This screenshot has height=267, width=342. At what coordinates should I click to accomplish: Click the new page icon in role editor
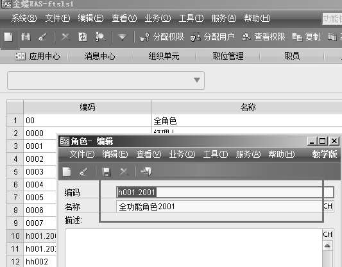coord(67,171)
